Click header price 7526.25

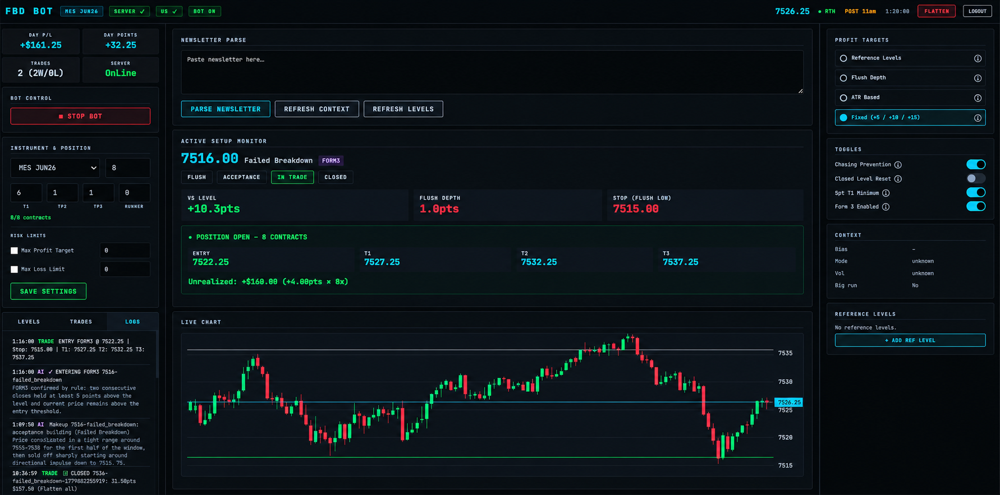tap(792, 11)
